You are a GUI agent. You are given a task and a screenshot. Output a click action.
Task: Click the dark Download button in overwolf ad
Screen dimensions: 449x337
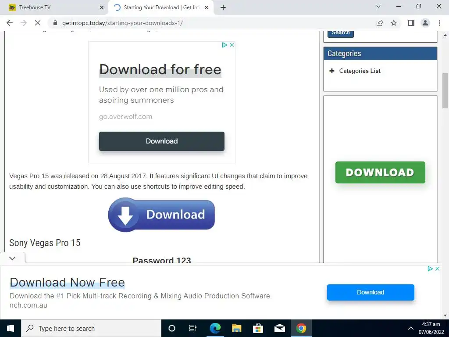tap(162, 141)
